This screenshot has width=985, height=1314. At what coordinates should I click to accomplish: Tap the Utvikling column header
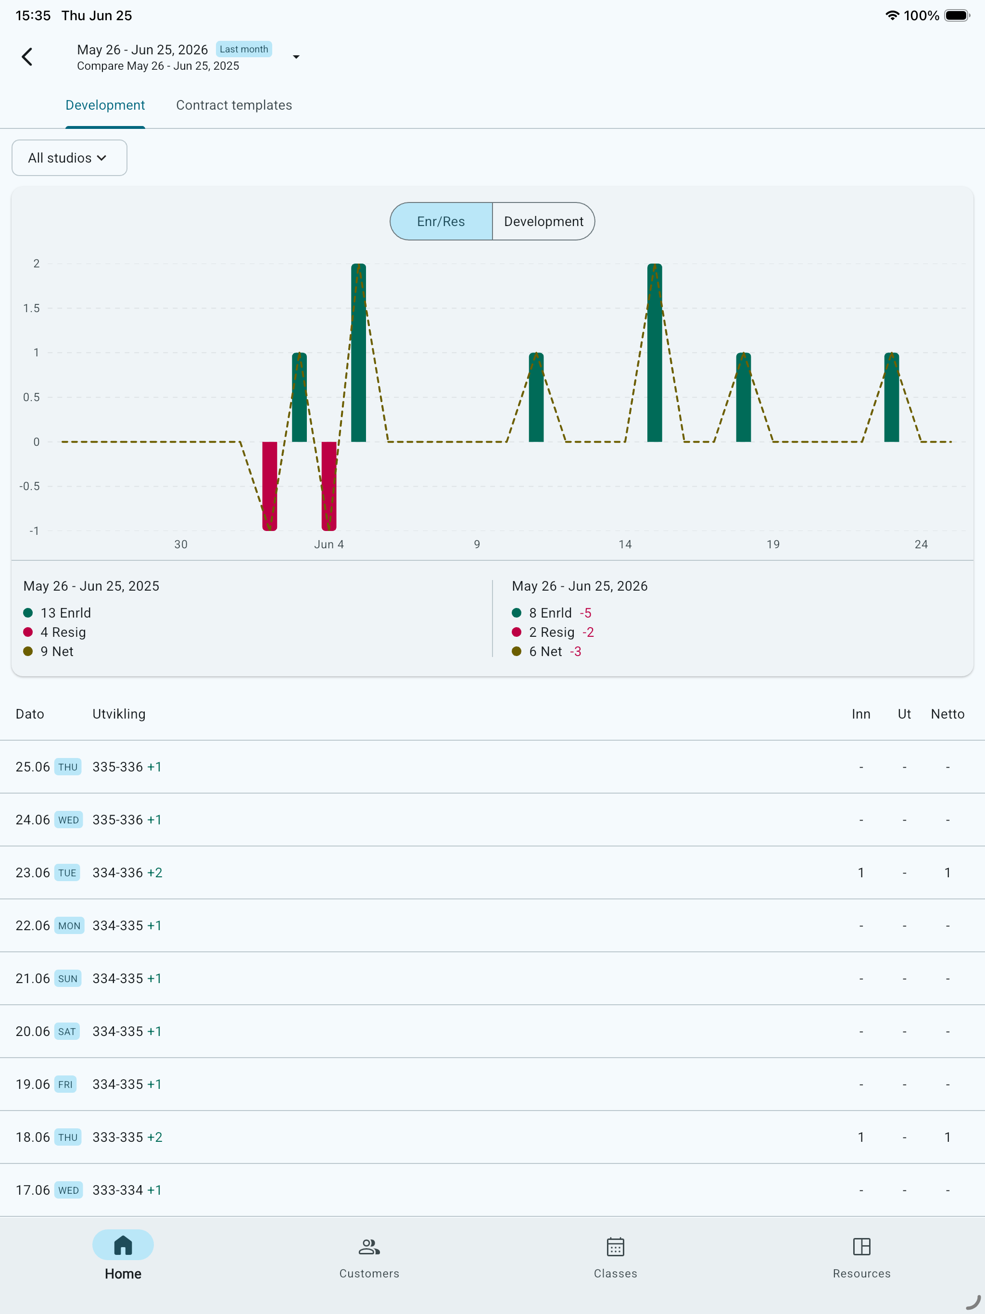tap(119, 714)
